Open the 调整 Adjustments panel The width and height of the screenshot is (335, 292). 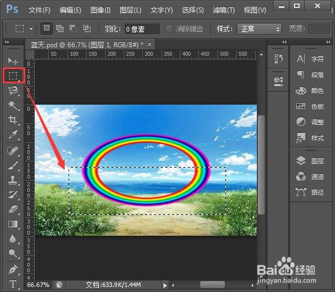pos(310,122)
